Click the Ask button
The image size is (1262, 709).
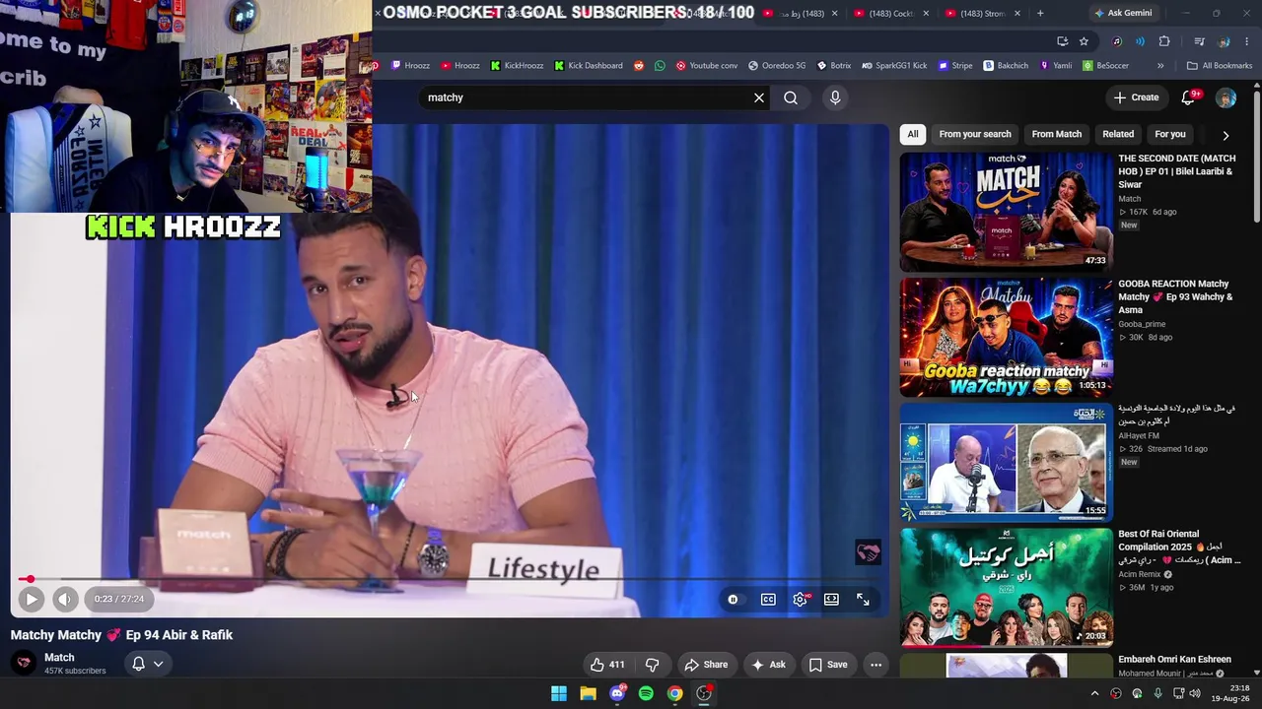click(x=768, y=665)
